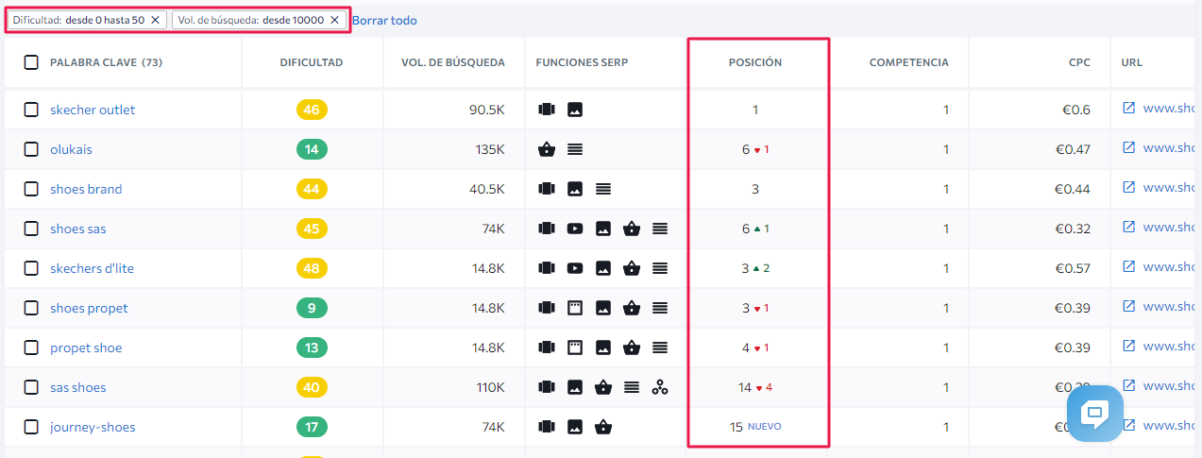Click image SERP icon in propet shoe row
The width and height of the screenshot is (1202, 458).
coord(602,348)
